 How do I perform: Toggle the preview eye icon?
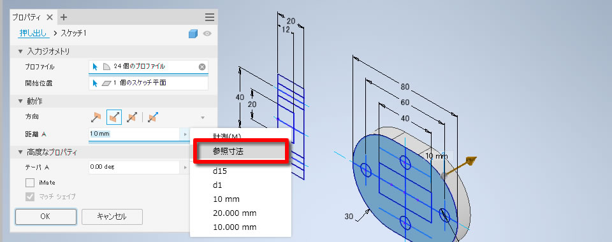[x=207, y=34]
